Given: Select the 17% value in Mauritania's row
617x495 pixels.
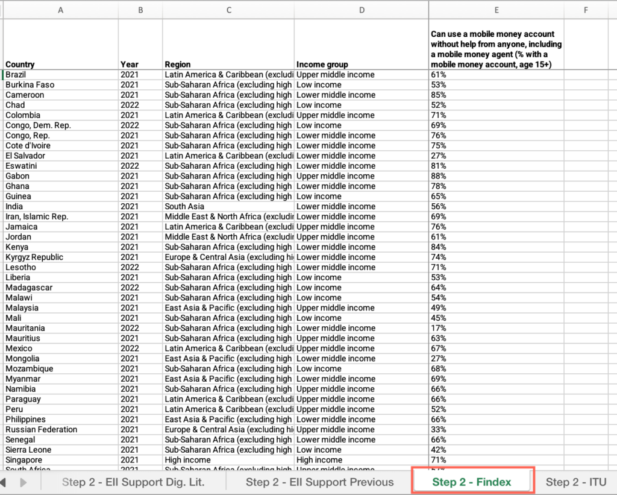Looking at the screenshot, I should 496,328.
